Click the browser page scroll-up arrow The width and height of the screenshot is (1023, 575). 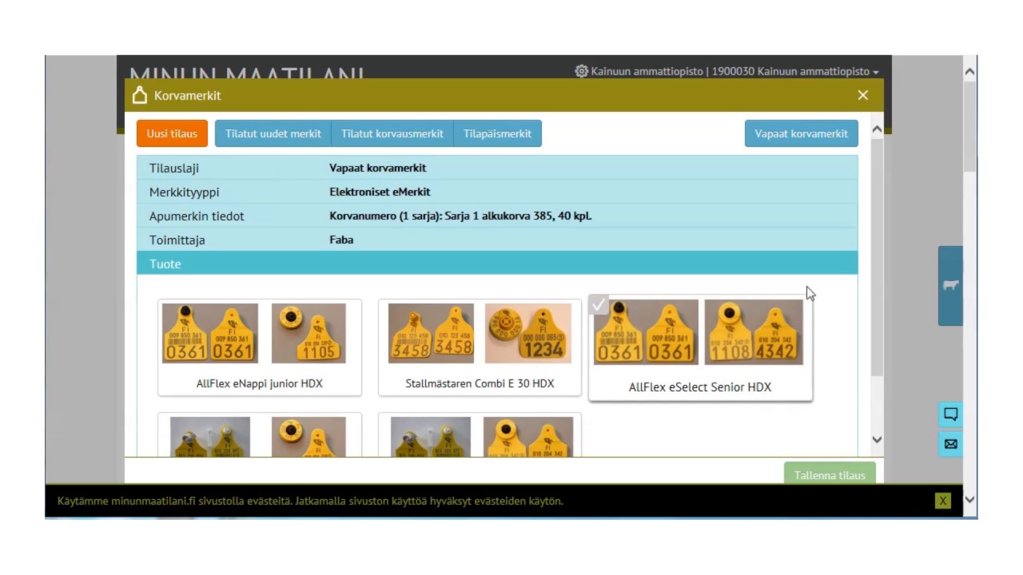pyautogui.click(x=969, y=72)
